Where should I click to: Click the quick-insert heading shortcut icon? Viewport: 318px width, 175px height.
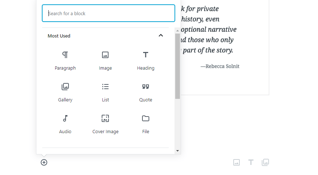[251, 162]
